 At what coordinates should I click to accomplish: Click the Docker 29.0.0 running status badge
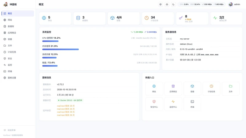(70, 100)
